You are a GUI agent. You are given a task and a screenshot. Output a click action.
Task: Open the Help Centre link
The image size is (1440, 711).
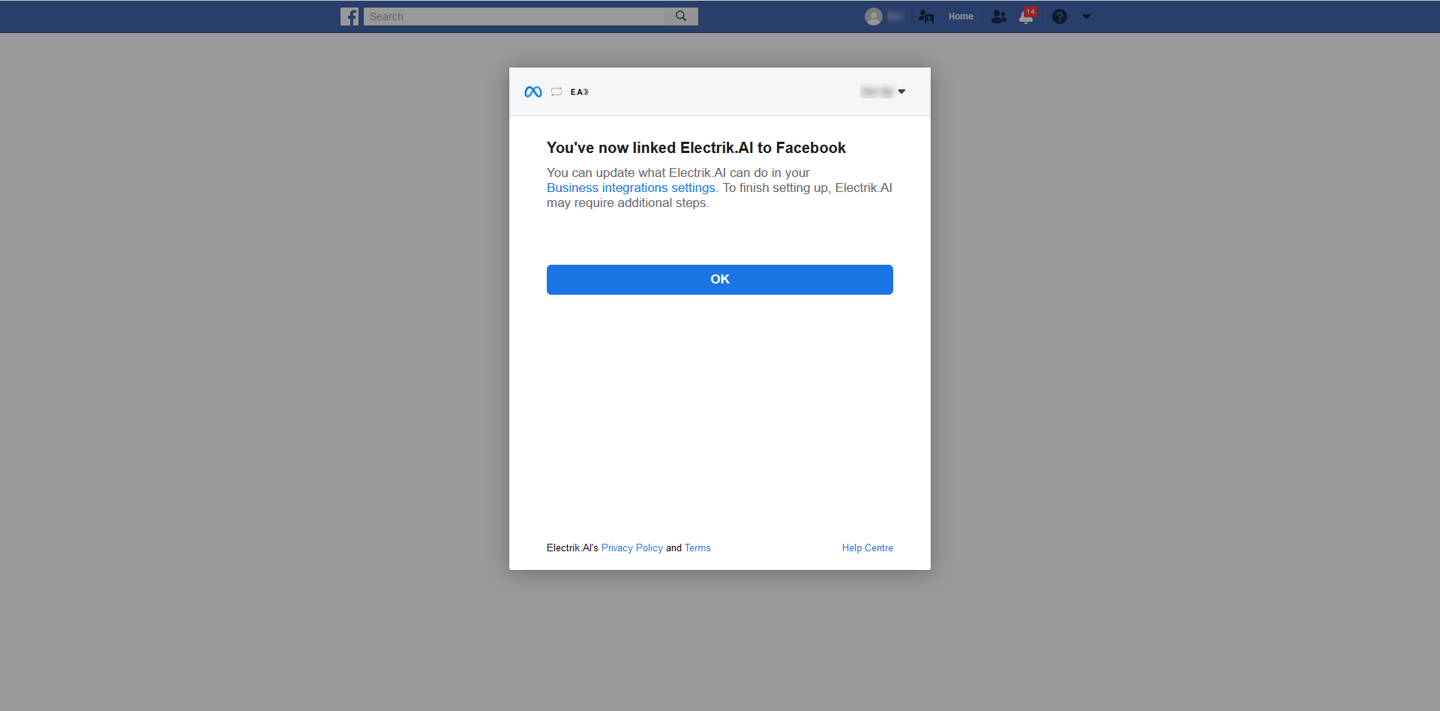click(867, 547)
